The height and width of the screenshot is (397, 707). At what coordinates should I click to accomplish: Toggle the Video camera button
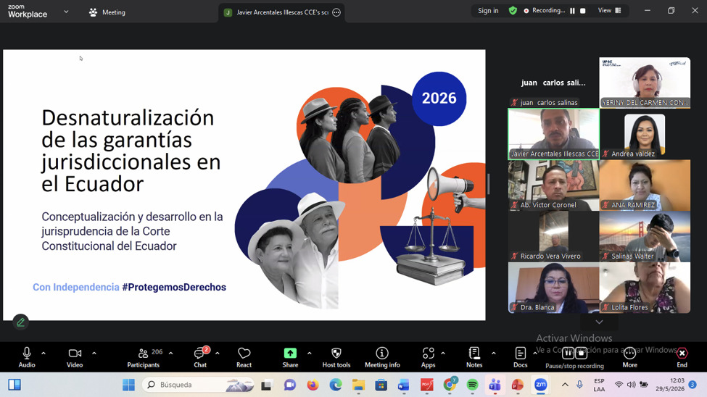(x=75, y=357)
